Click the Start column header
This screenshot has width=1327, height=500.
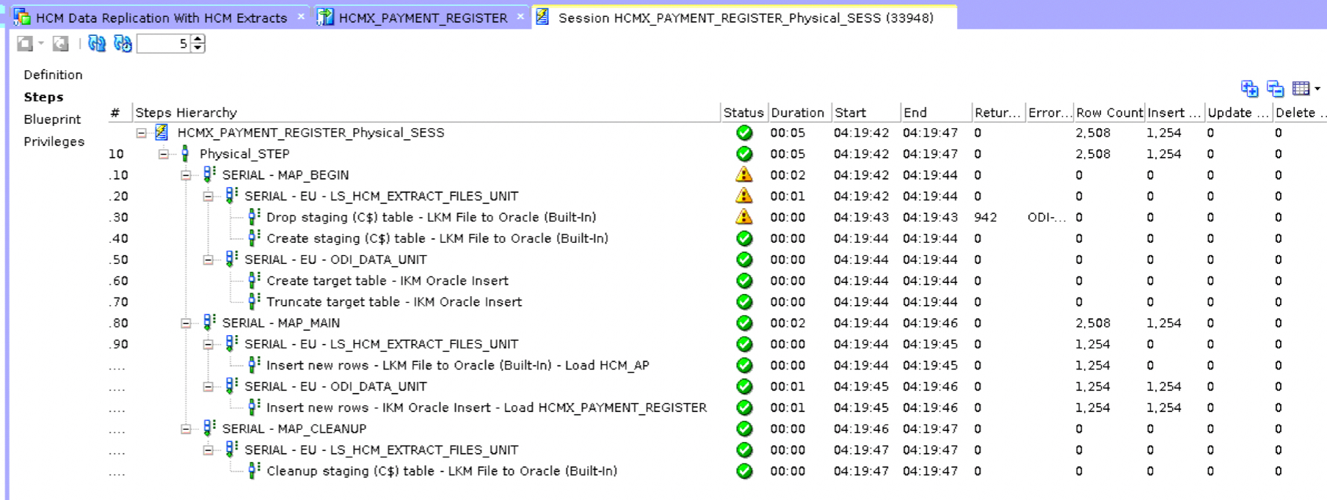coord(865,112)
